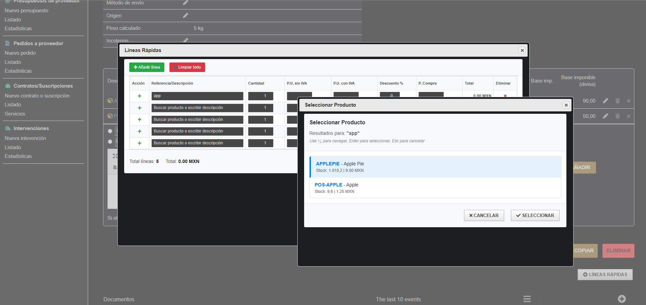Click the red Limpiar todo button
This screenshot has height=305, width=646.
[187, 67]
